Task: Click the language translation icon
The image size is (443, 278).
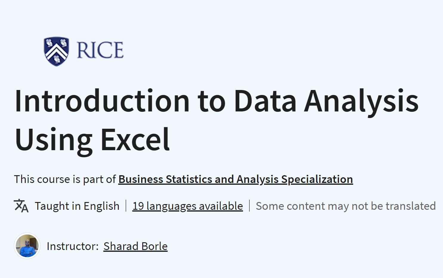Action: 21,206
